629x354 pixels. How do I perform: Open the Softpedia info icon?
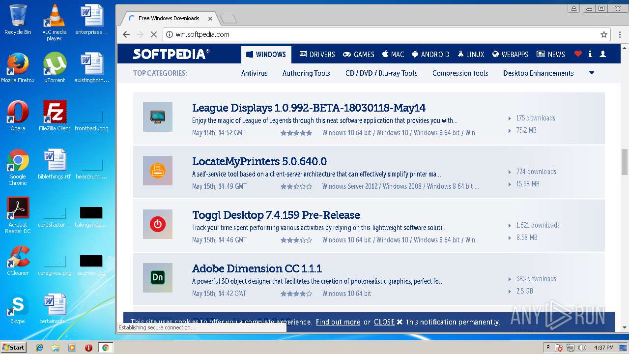(x=590, y=54)
